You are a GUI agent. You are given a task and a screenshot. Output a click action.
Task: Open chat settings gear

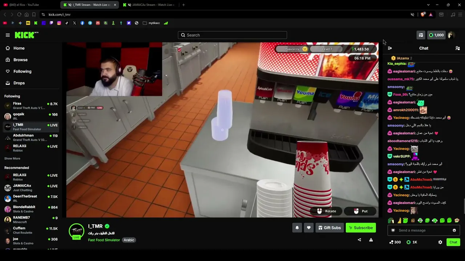(x=440, y=242)
